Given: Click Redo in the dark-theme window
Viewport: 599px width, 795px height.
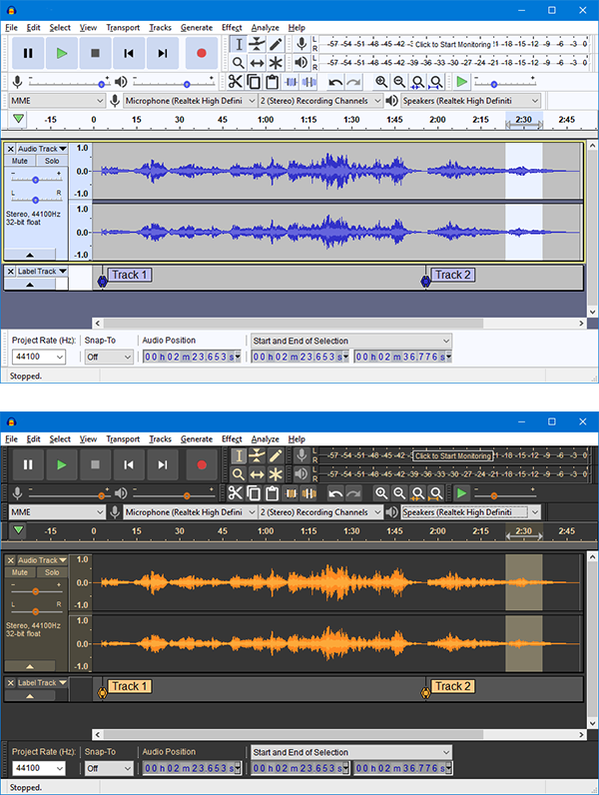Looking at the screenshot, I should coord(353,493).
